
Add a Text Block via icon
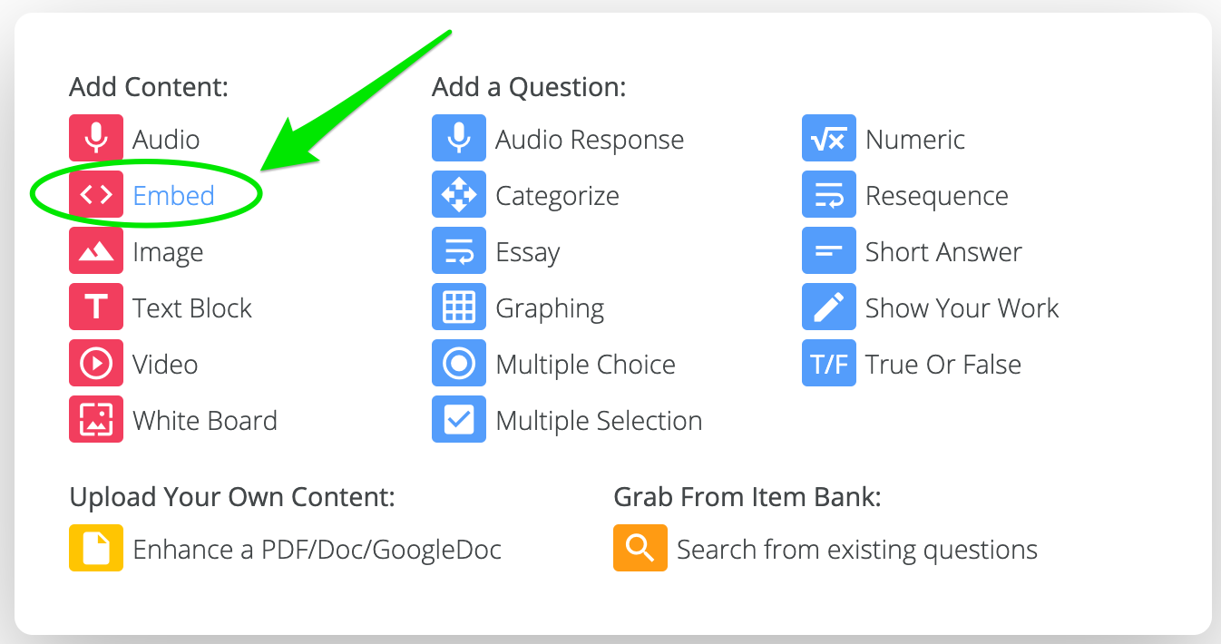coord(96,307)
